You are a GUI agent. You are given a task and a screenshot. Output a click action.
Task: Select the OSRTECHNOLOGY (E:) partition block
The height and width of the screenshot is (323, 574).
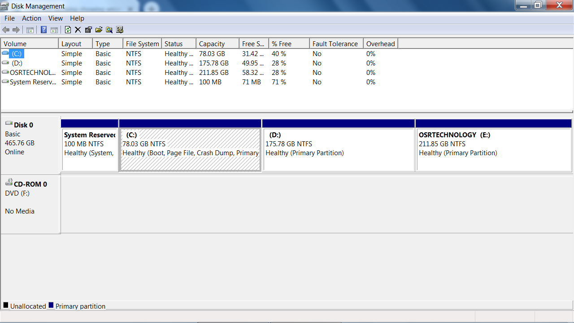point(493,149)
